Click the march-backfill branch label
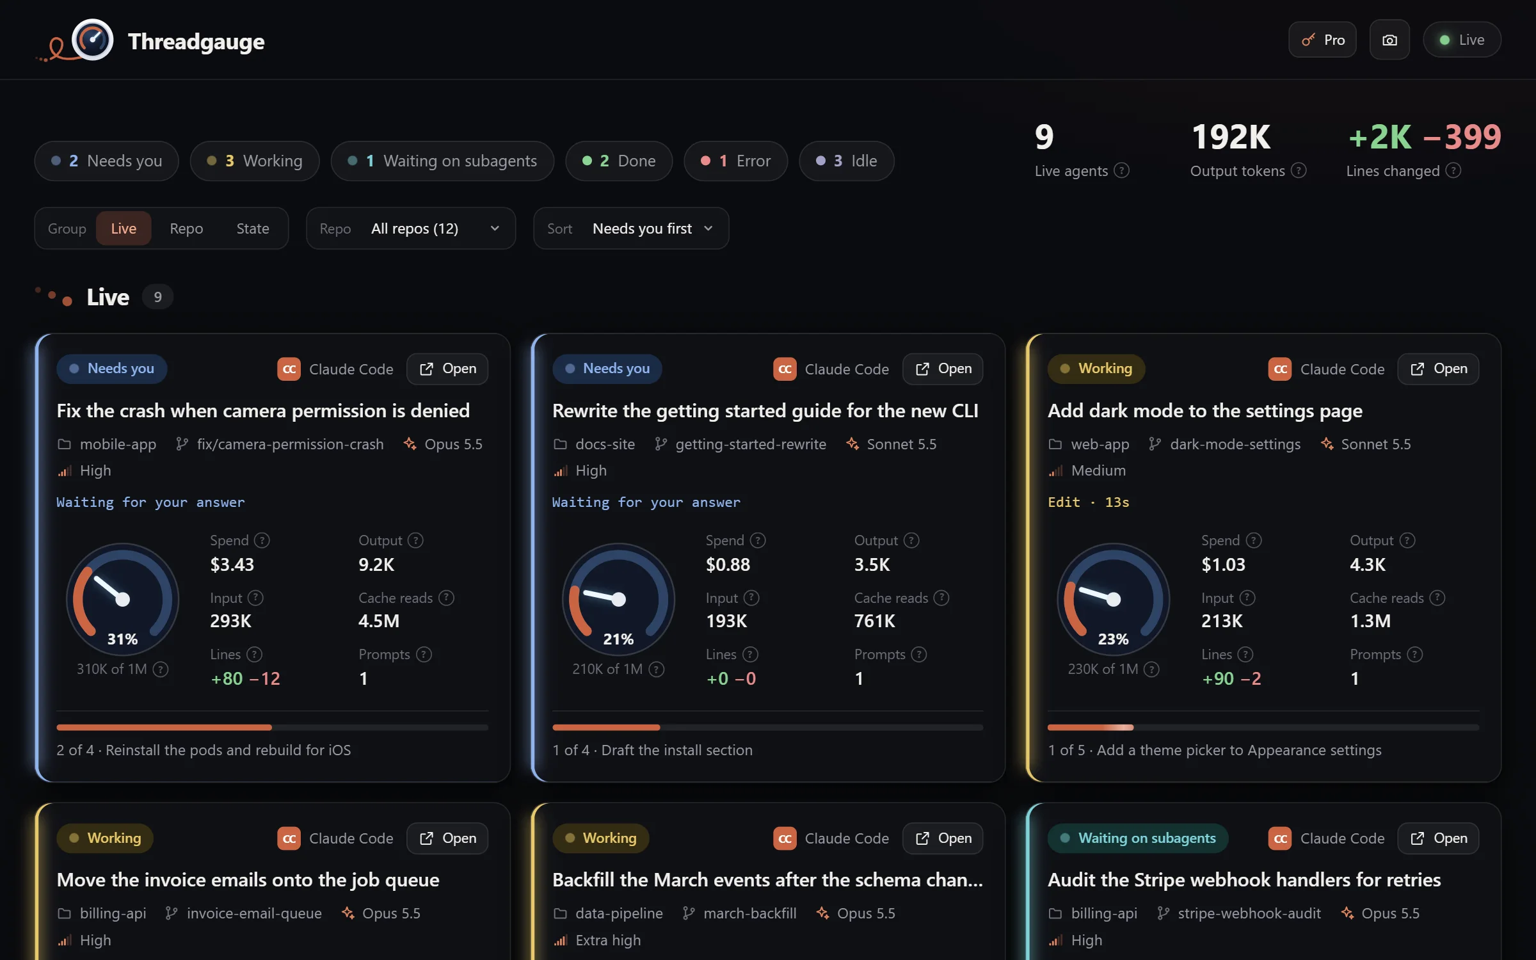 pos(750,913)
